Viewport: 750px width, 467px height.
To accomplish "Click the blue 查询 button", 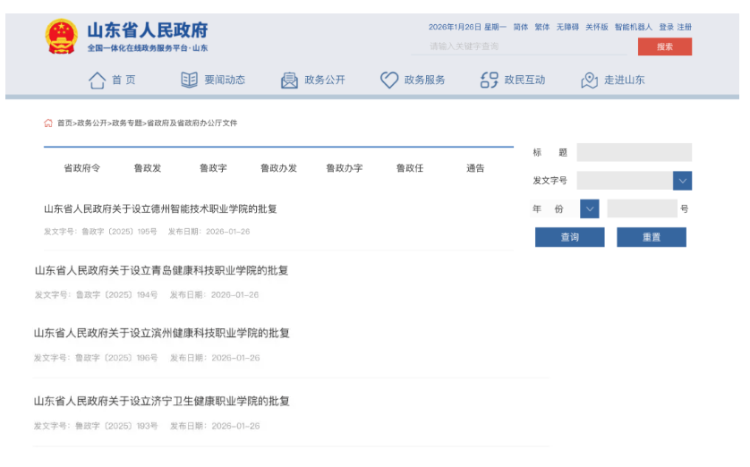I will coord(569,237).
